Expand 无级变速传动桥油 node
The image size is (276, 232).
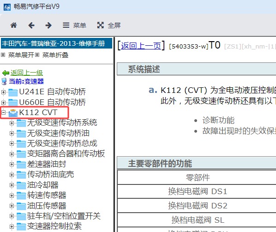pos(12,133)
